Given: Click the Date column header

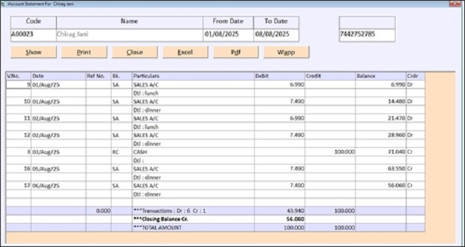Looking at the screenshot, I should coord(59,76).
